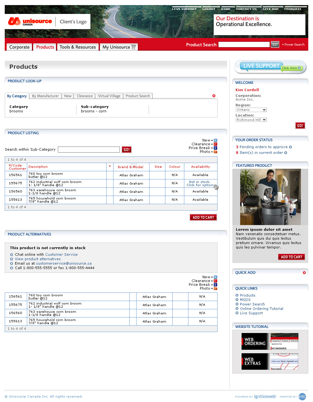Open the Location dropdown showing Richmond Hill
313x402 pixels.
coord(251,120)
